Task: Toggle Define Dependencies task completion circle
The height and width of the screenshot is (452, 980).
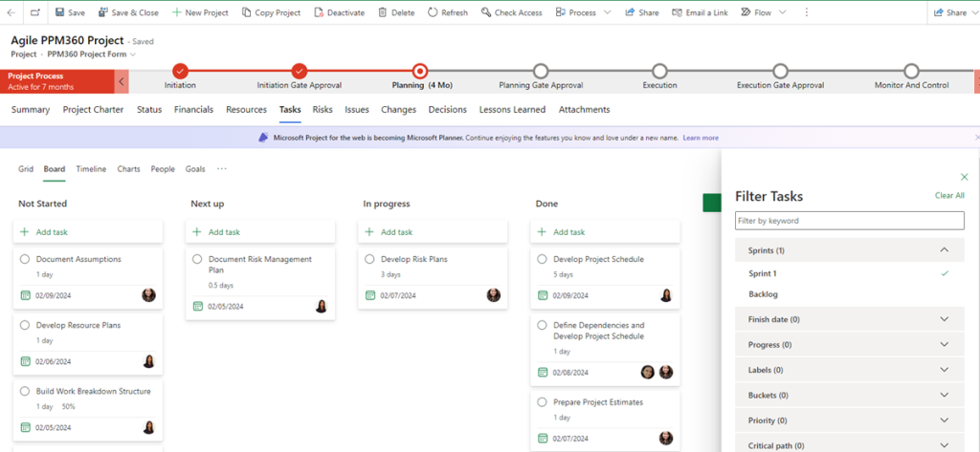Action: point(542,325)
